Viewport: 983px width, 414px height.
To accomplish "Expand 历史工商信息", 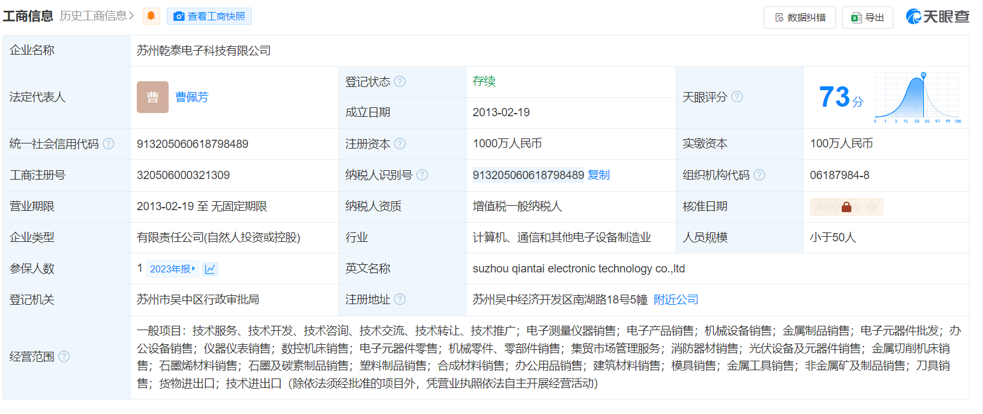I will [x=97, y=17].
